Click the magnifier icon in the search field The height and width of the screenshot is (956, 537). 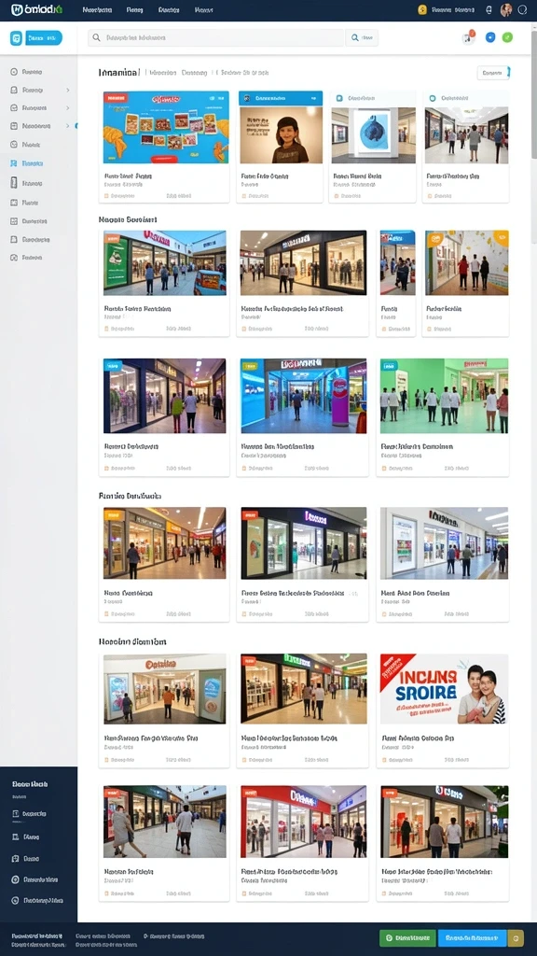pyautogui.click(x=96, y=37)
